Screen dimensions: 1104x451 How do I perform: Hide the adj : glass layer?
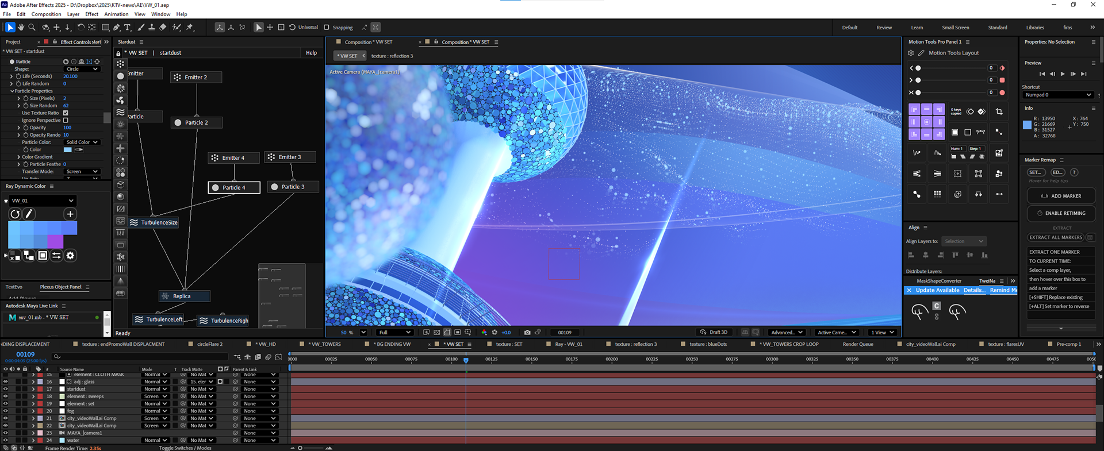click(x=5, y=381)
